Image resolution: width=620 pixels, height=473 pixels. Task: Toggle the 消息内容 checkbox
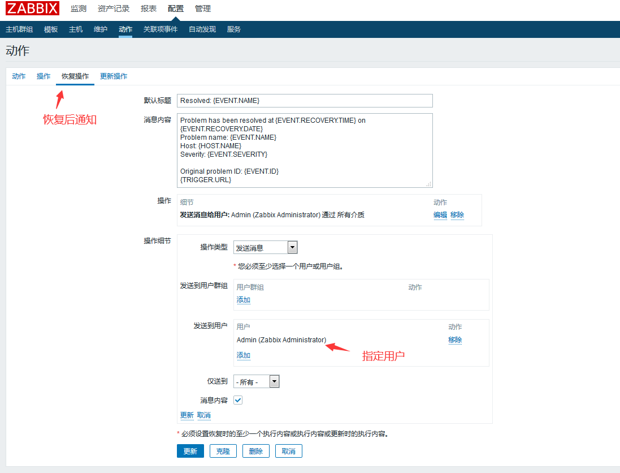(238, 400)
